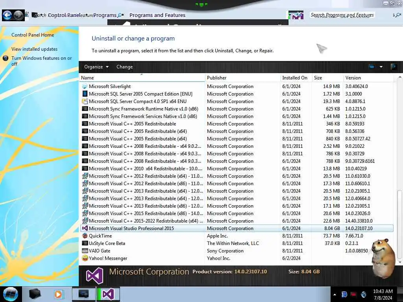Sort list by Publisher column header
This screenshot has width=403, height=302.
coord(243,78)
